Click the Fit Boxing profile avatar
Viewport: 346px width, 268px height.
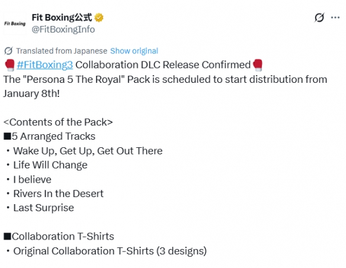click(x=15, y=24)
